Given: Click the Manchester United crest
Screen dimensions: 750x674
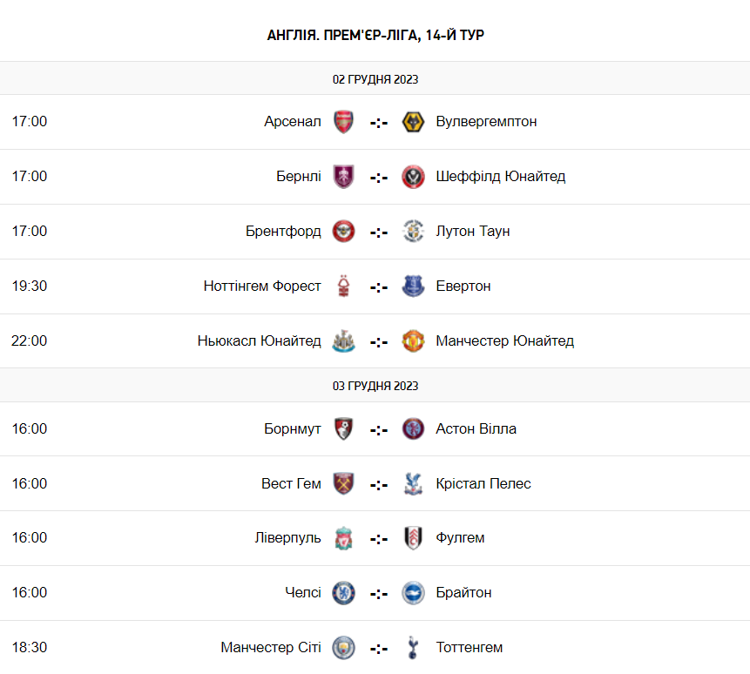Looking at the screenshot, I should (413, 341).
